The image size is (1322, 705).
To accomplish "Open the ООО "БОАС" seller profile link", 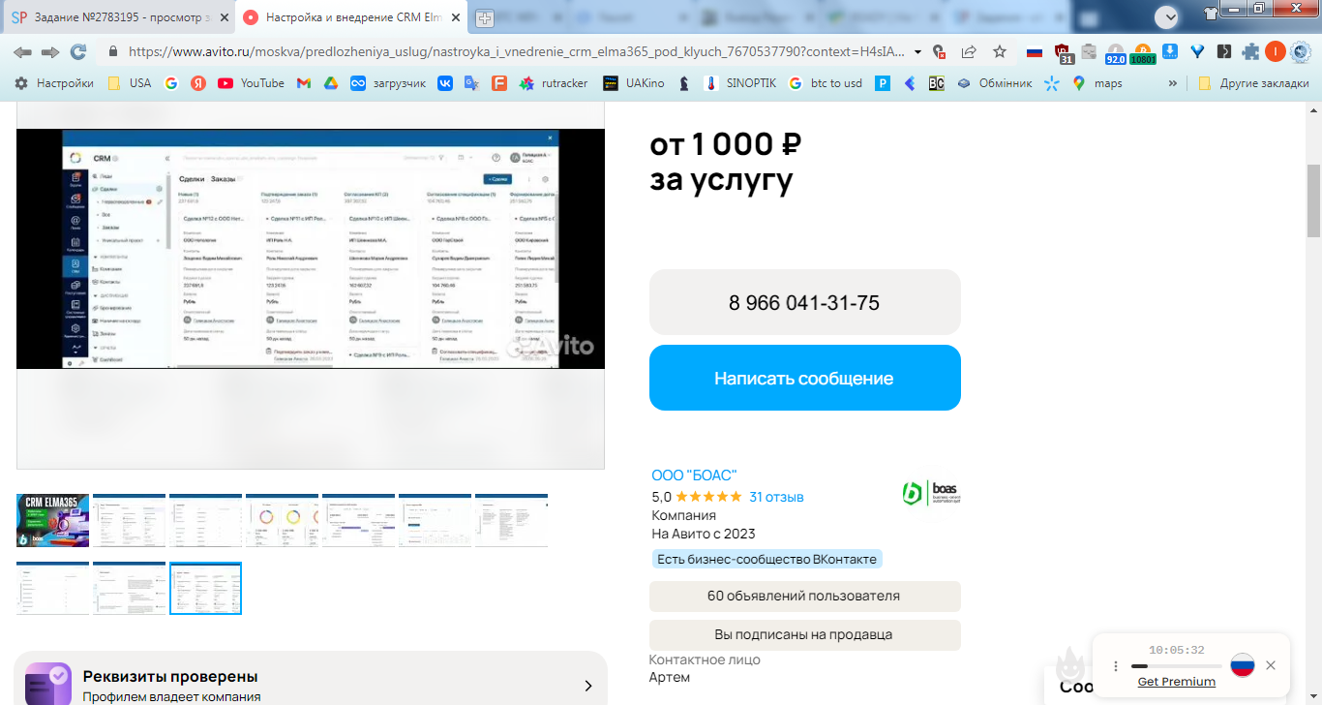I will pos(695,475).
